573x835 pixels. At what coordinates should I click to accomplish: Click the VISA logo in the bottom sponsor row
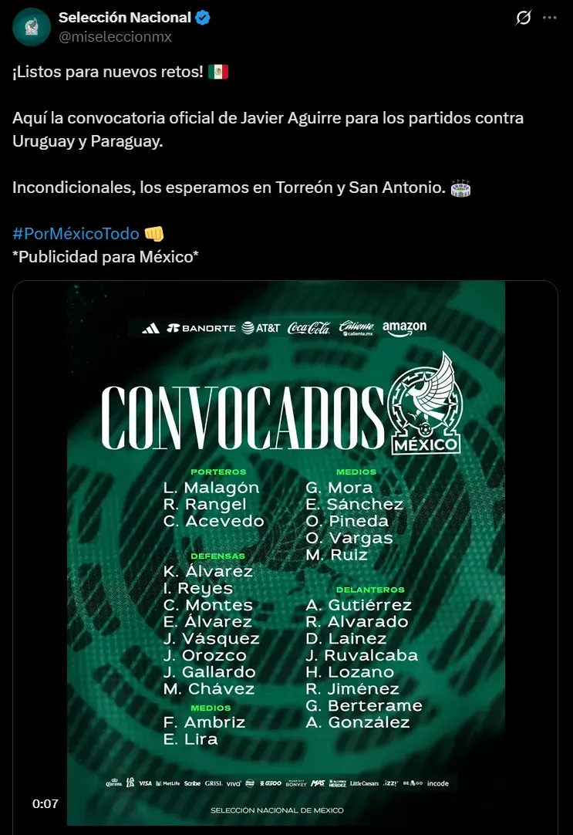pyautogui.click(x=144, y=783)
